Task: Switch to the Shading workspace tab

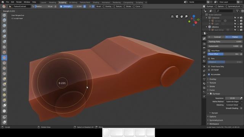Action: tap(96, 2)
